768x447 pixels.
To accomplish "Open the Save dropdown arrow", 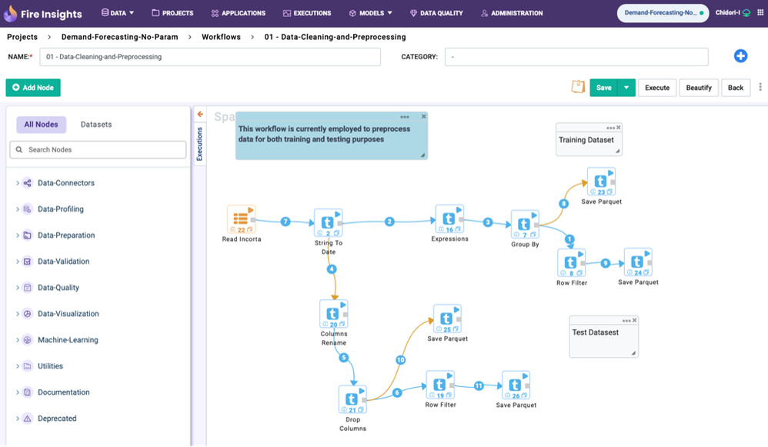I will [x=626, y=88].
